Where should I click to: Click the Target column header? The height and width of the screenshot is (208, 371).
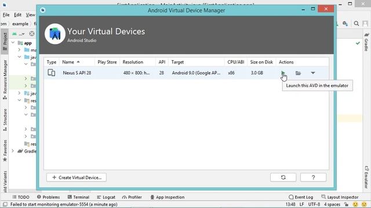[x=177, y=62]
